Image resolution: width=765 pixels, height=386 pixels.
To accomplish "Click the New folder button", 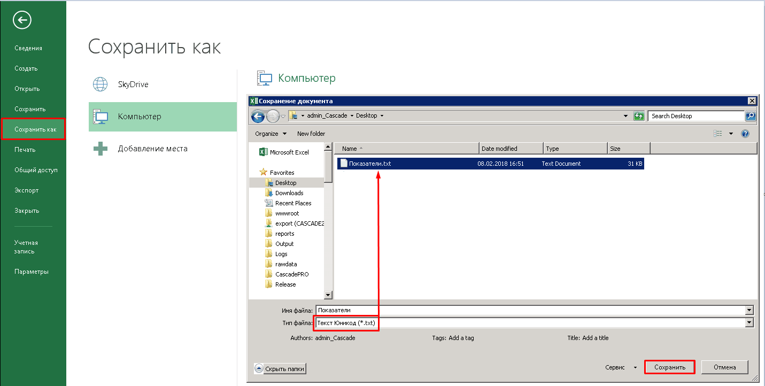I will pyautogui.click(x=311, y=134).
